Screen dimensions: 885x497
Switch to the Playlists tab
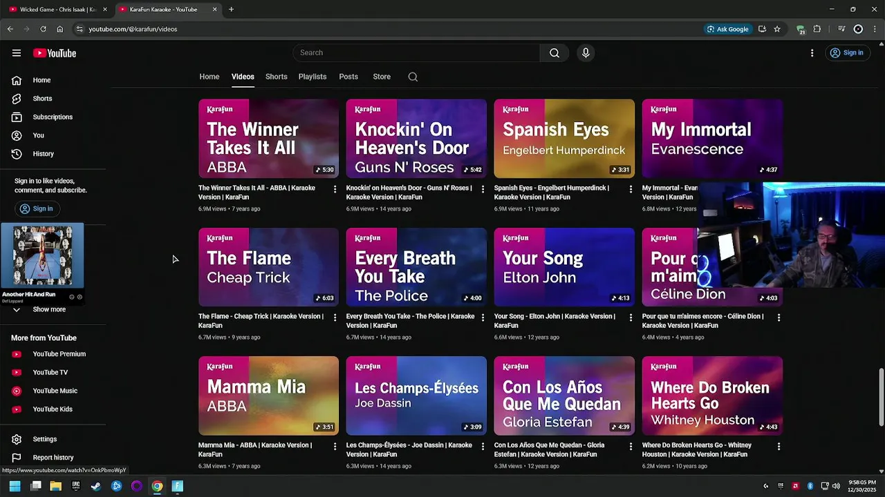click(313, 77)
